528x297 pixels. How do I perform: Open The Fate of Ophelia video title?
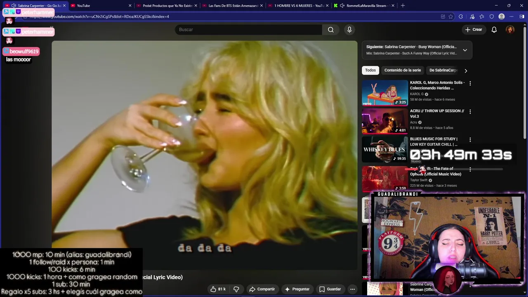click(436, 171)
